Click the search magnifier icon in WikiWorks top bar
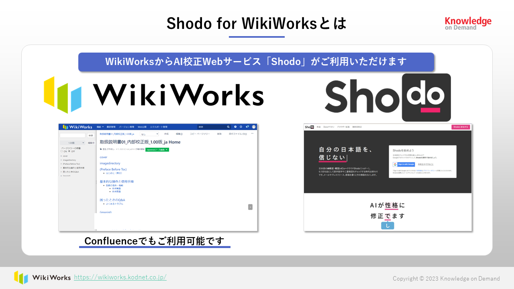This screenshot has height=289, width=514. [228, 127]
